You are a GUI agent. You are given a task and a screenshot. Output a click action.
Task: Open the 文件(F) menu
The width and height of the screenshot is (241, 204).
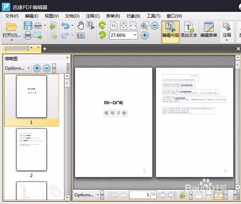[x=12, y=16]
